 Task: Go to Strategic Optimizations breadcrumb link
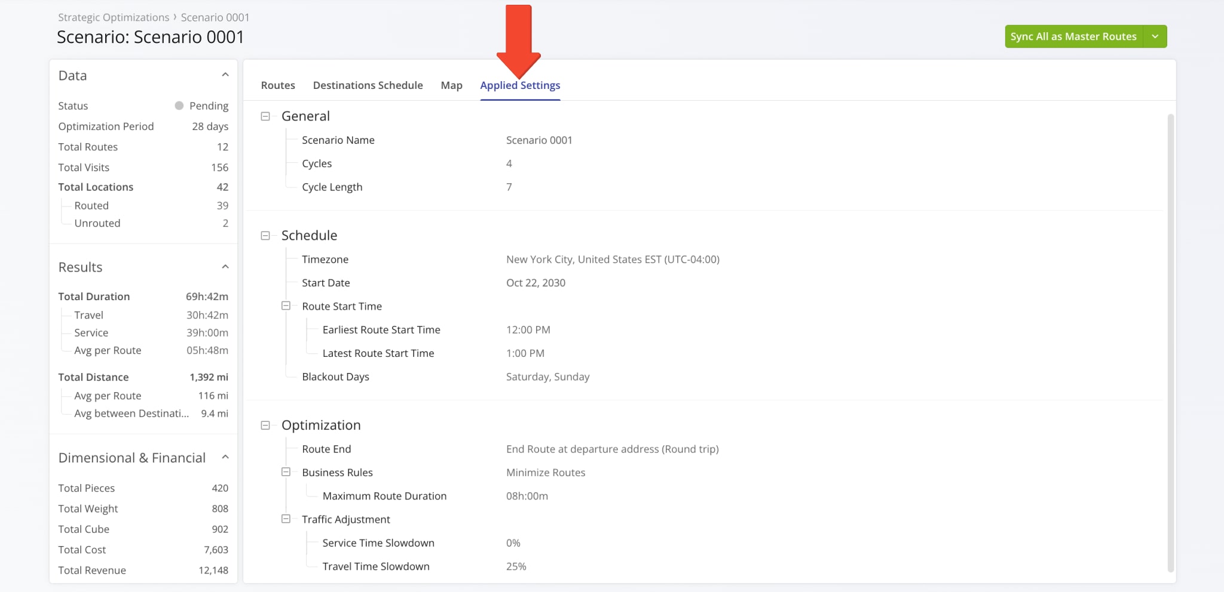pos(114,17)
